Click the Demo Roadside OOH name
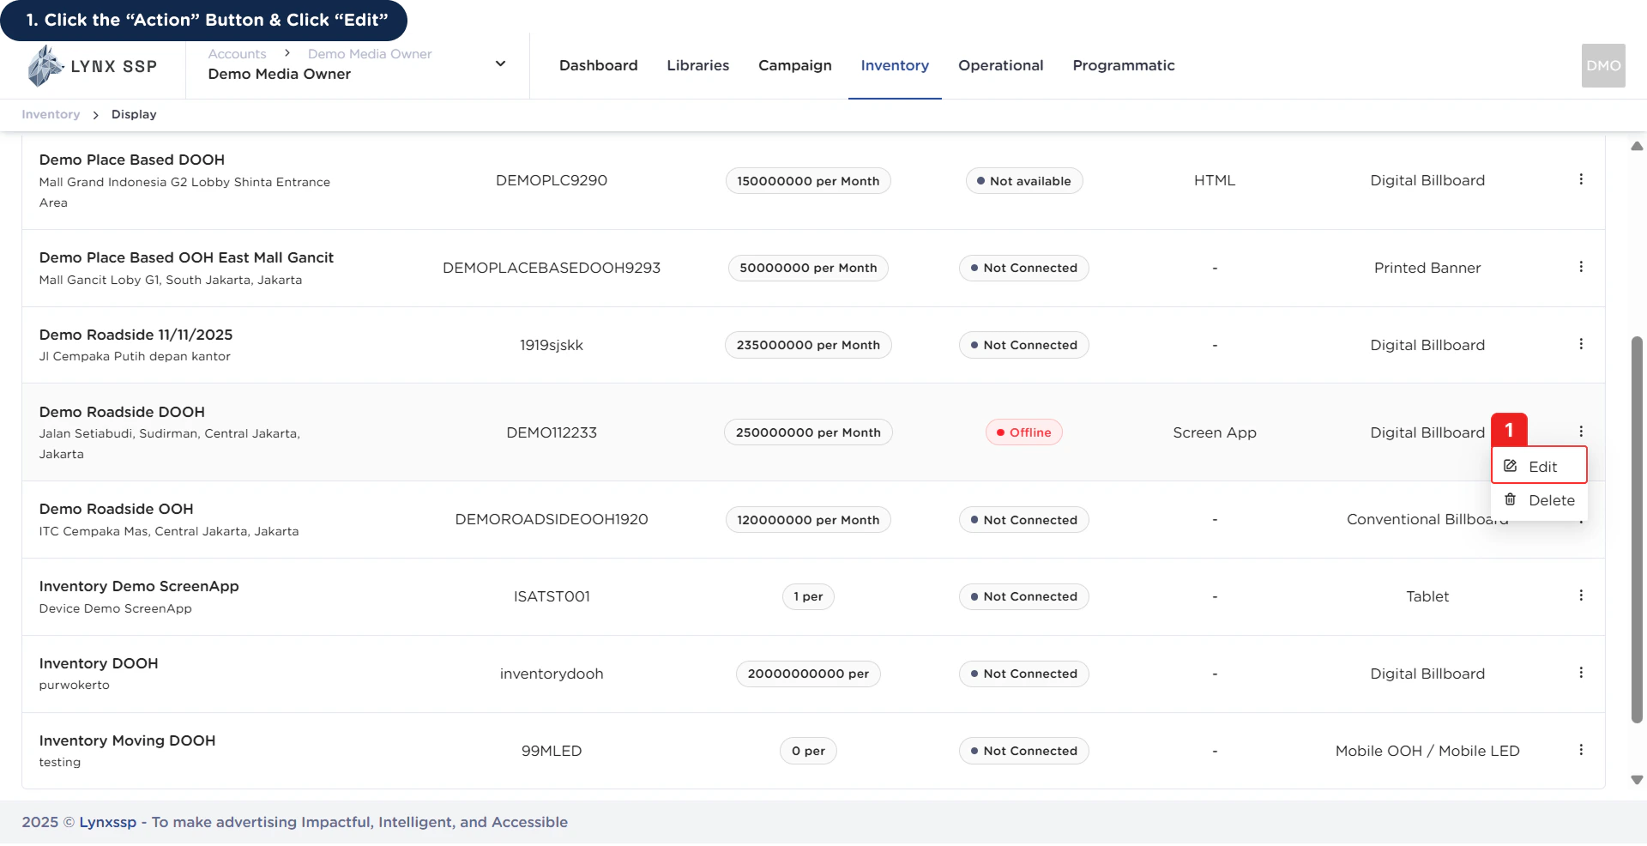This screenshot has height=846, width=1647. click(x=116, y=509)
